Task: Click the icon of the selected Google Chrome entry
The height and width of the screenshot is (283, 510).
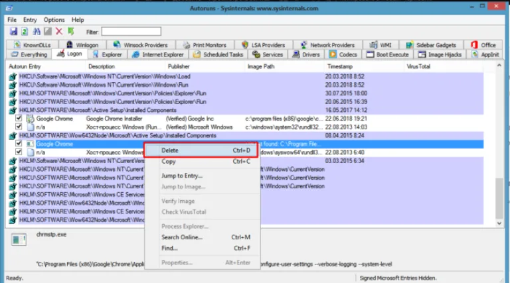Action: click(x=31, y=144)
